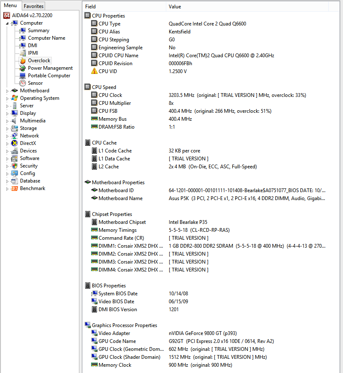Viewport: 343px width, 373px height.
Task: Click the Config settings icon
Action: click(15, 173)
